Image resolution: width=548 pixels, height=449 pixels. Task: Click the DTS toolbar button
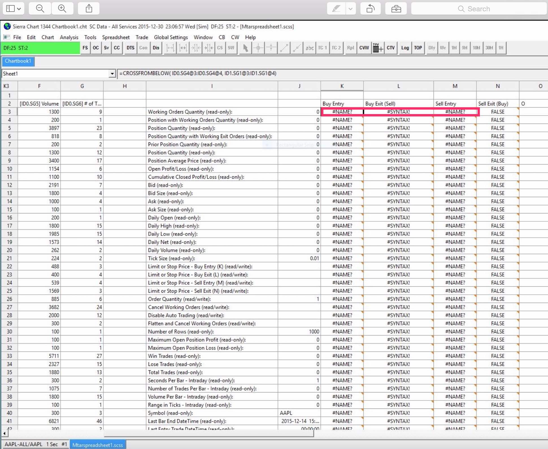(x=130, y=48)
